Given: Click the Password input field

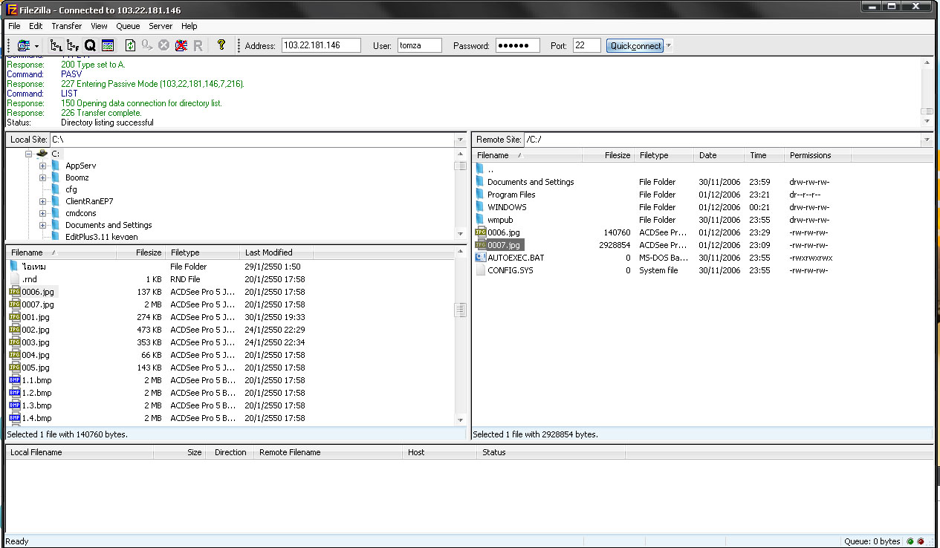Looking at the screenshot, I should 518,45.
